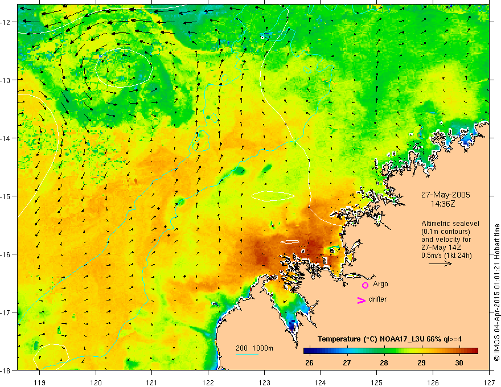Click the color bar tick label 30
This screenshot has height=387, width=501.
point(459,363)
